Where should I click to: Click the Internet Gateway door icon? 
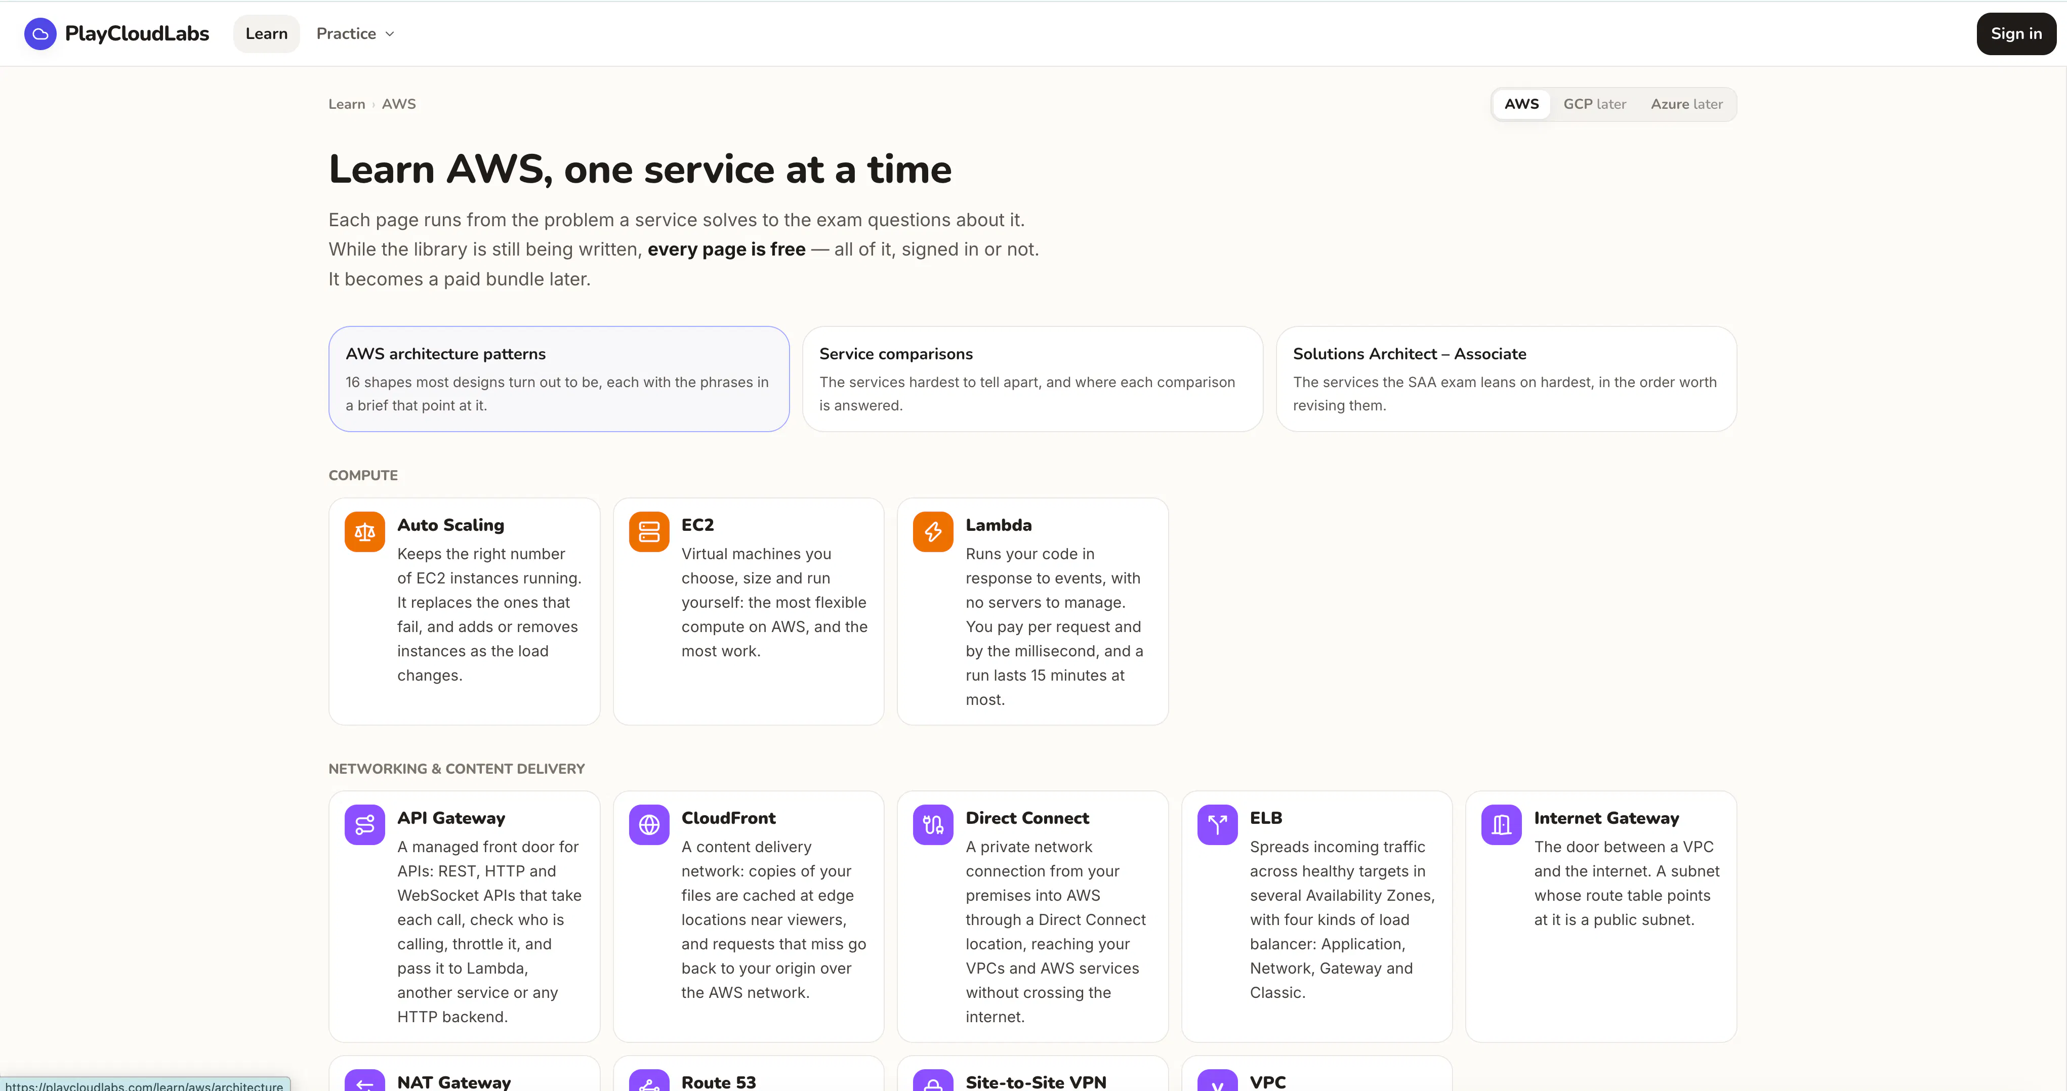click(1501, 825)
